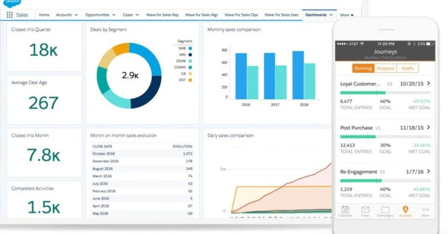Select the June 2016 table row
Viewport: 448px width, 234px height.
[x=142, y=198]
